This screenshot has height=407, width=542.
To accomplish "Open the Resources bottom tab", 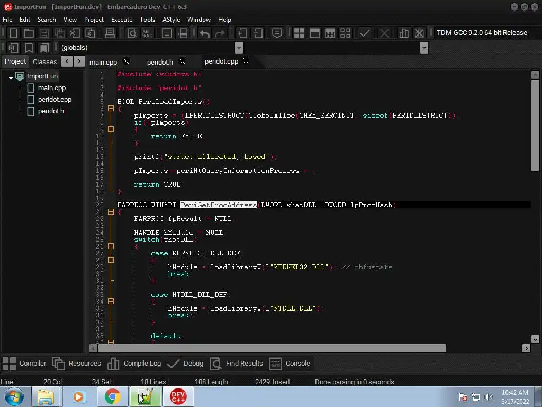I will tap(76, 364).
